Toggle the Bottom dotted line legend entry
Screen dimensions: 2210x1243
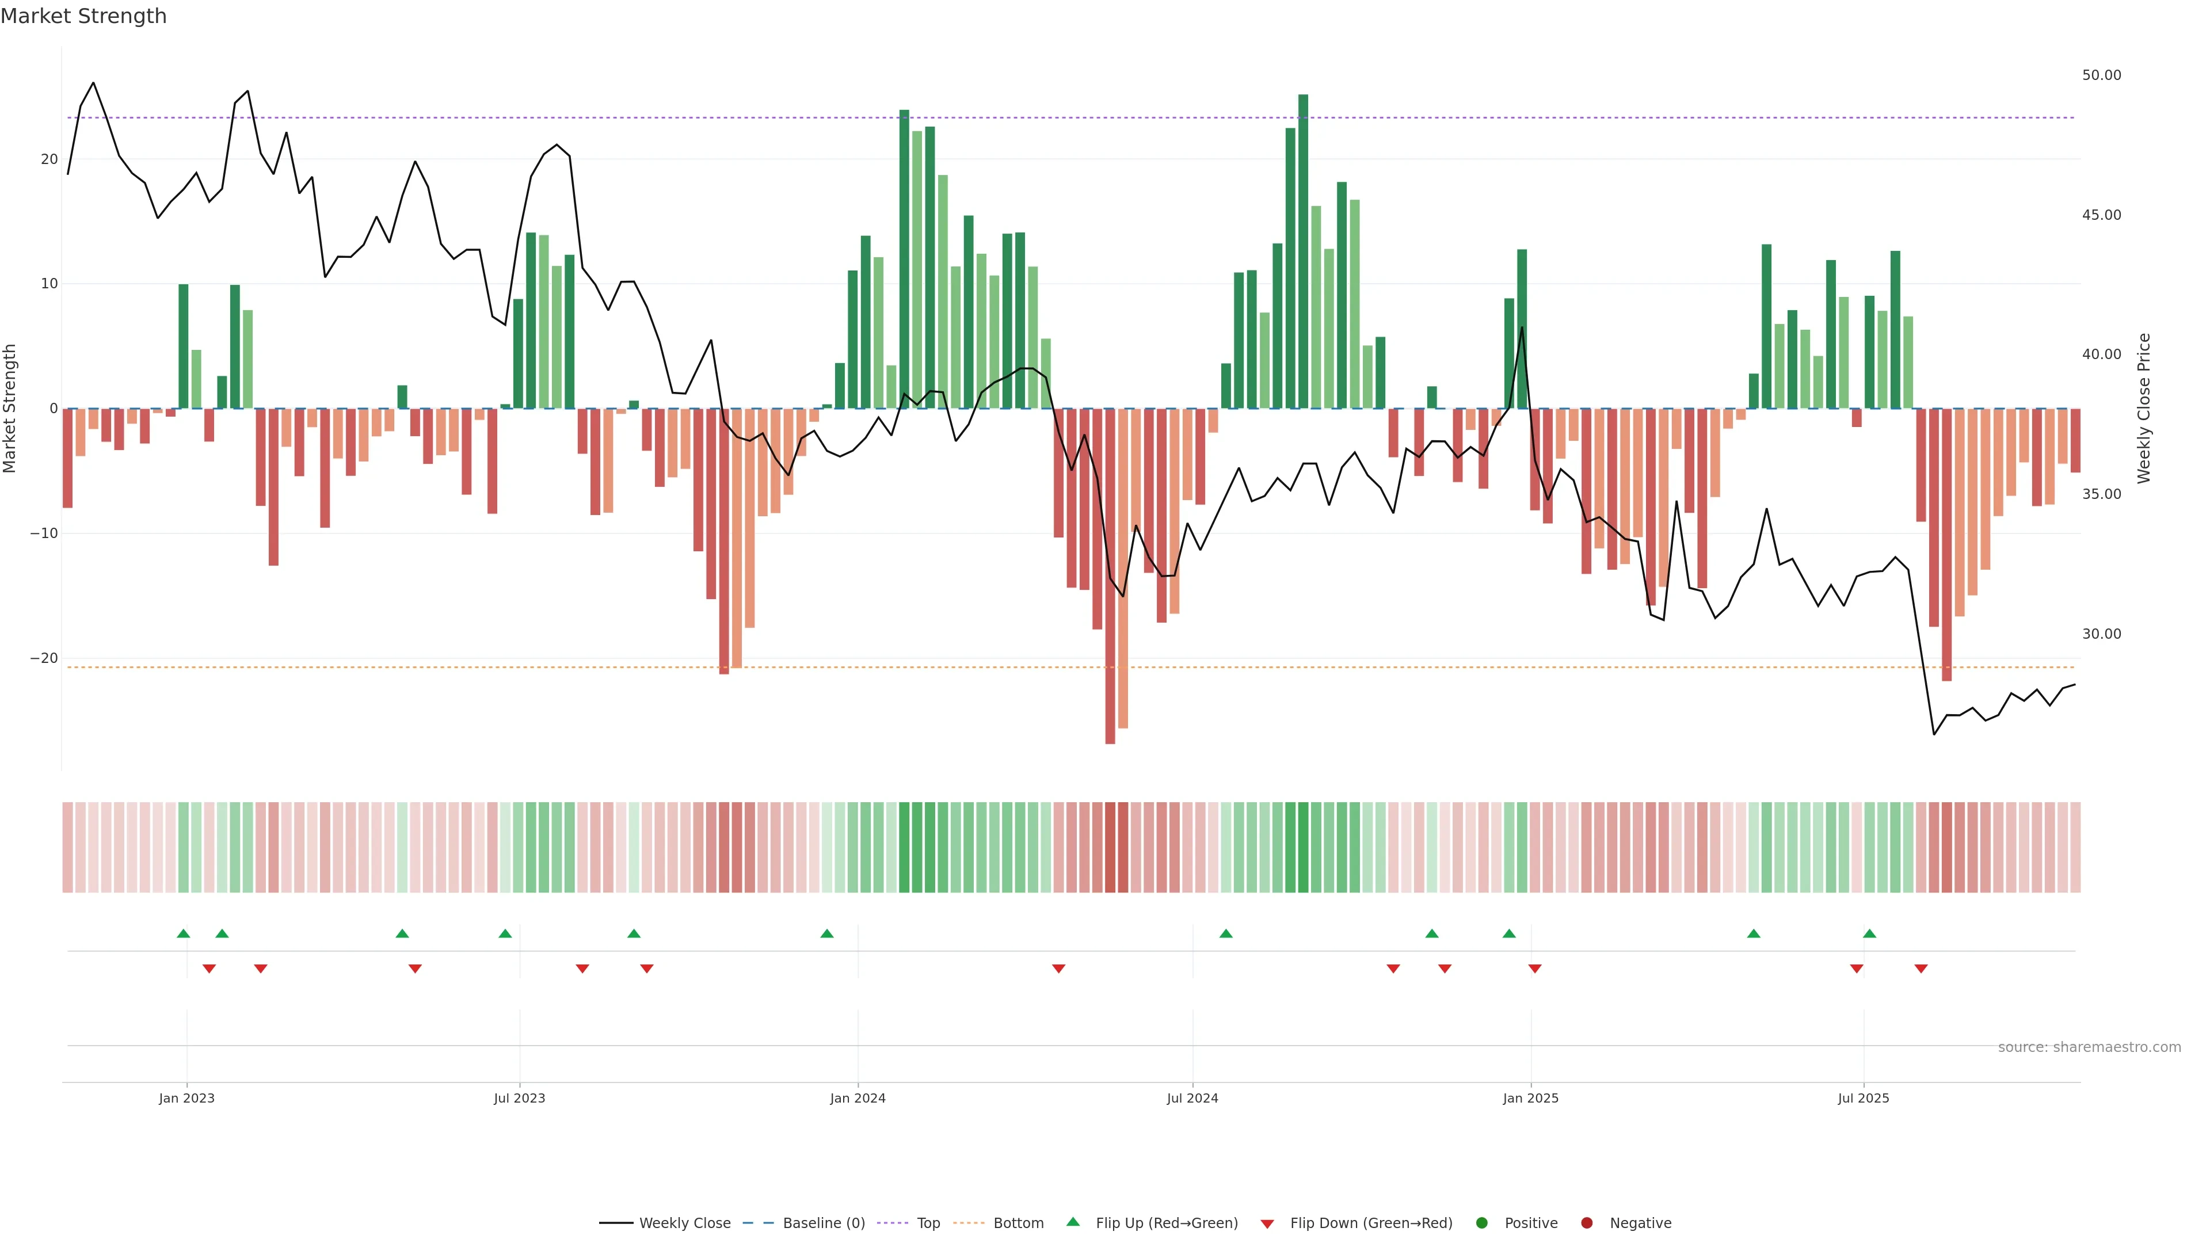1018,1223
